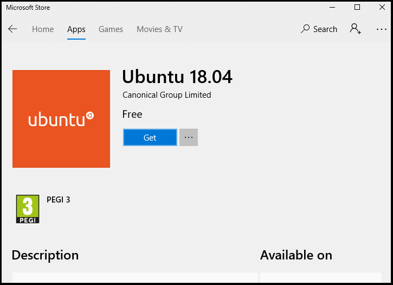This screenshot has width=393, height=285.
Task: Open the Home tab
Action: click(43, 29)
